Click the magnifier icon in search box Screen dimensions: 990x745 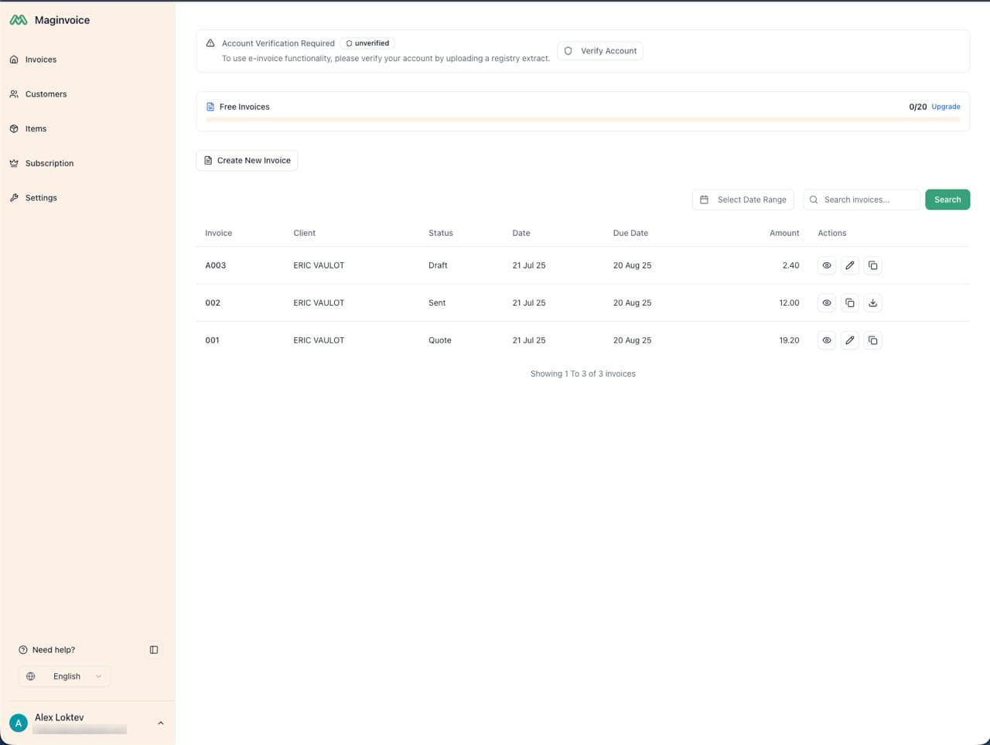pyautogui.click(x=814, y=200)
